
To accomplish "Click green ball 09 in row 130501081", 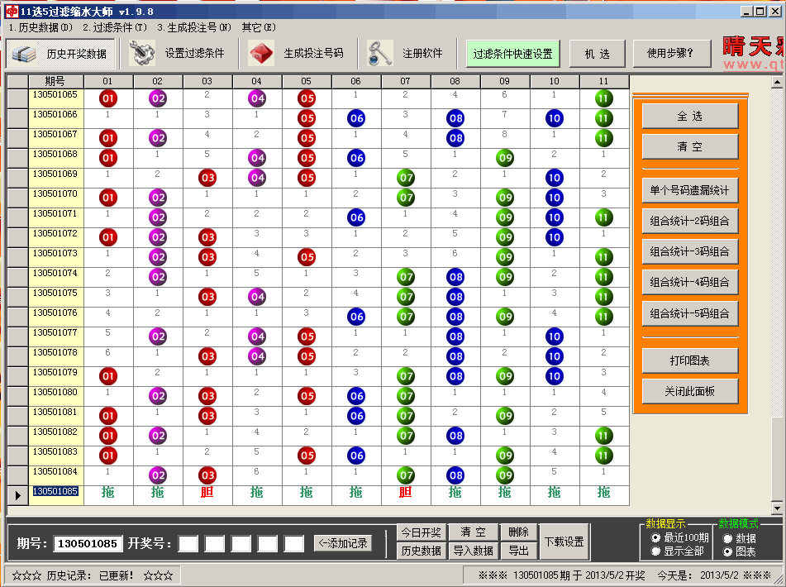I will pyautogui.click(x=505, y=416).
